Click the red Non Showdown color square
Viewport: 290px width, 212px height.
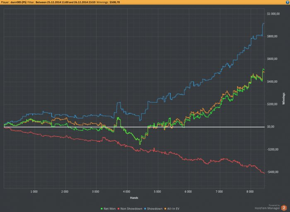point(118,209)
